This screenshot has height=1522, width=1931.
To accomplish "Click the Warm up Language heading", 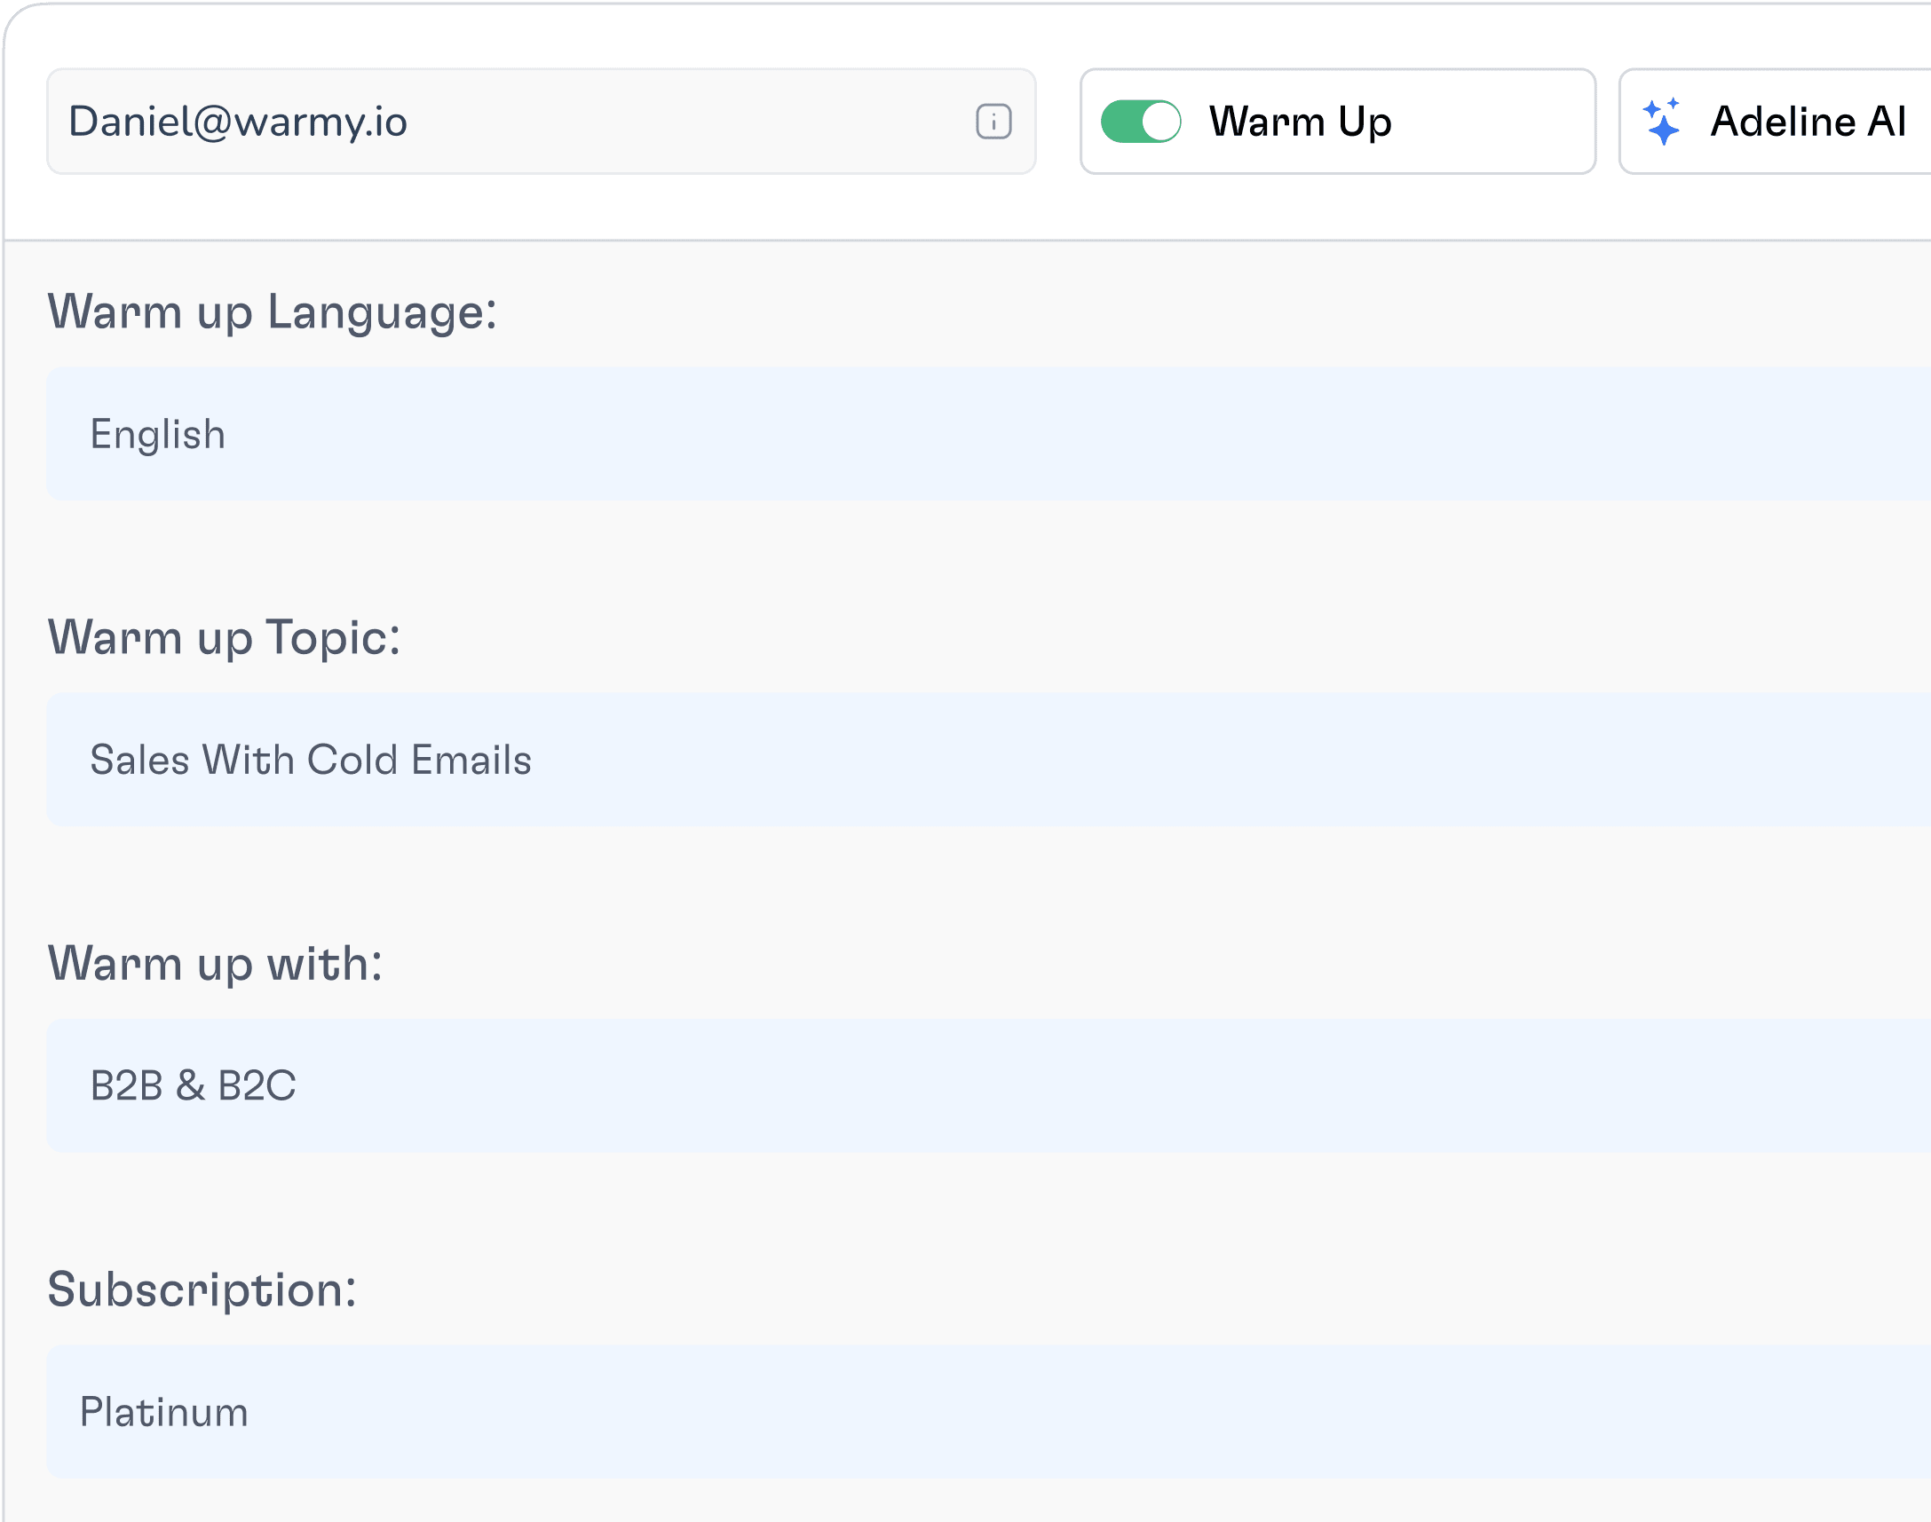I will [272, 311].
